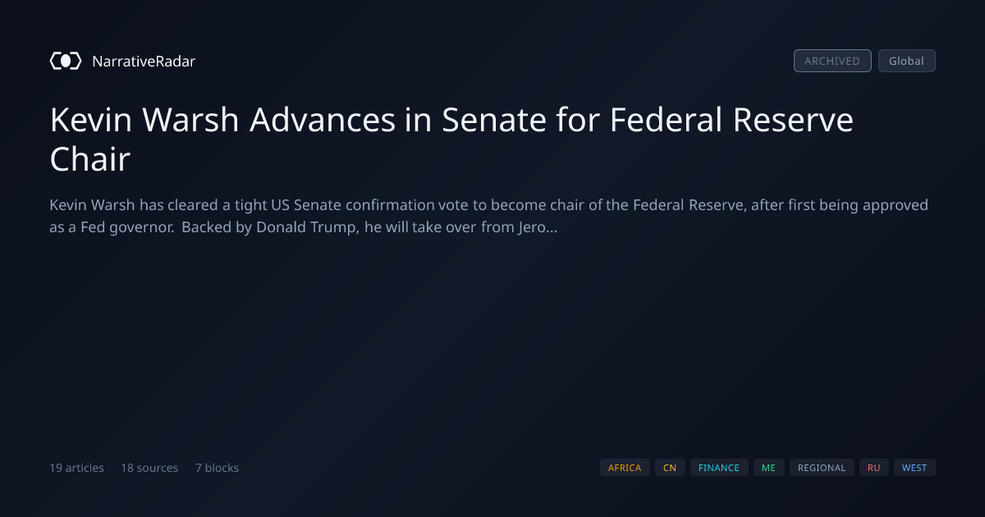Filter by the AFRICA tag
Screen dimensions: 985x517
pyautogui.click(x=625, y=468)
